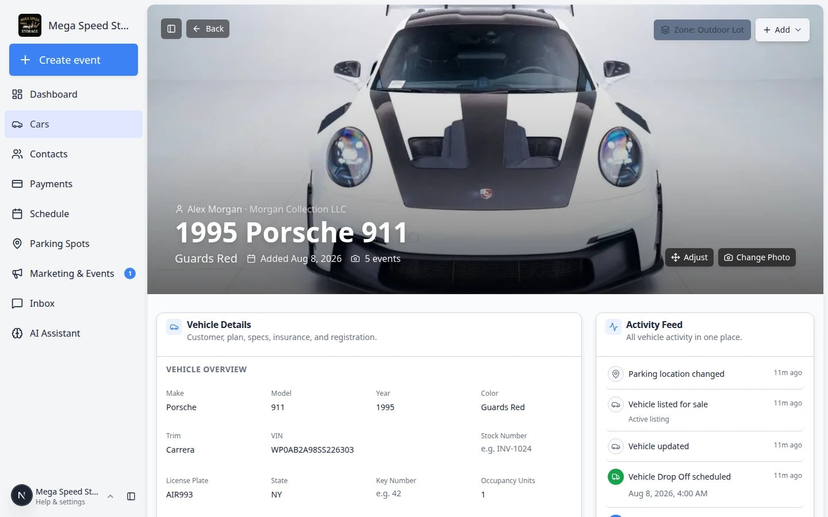828x517 pixels.
Task: Open Parking Spots pin icon
Action: 17,244
